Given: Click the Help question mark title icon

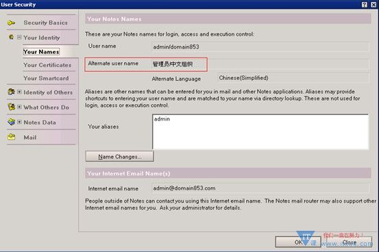Looking at the screenshot, I should point(365,5).
